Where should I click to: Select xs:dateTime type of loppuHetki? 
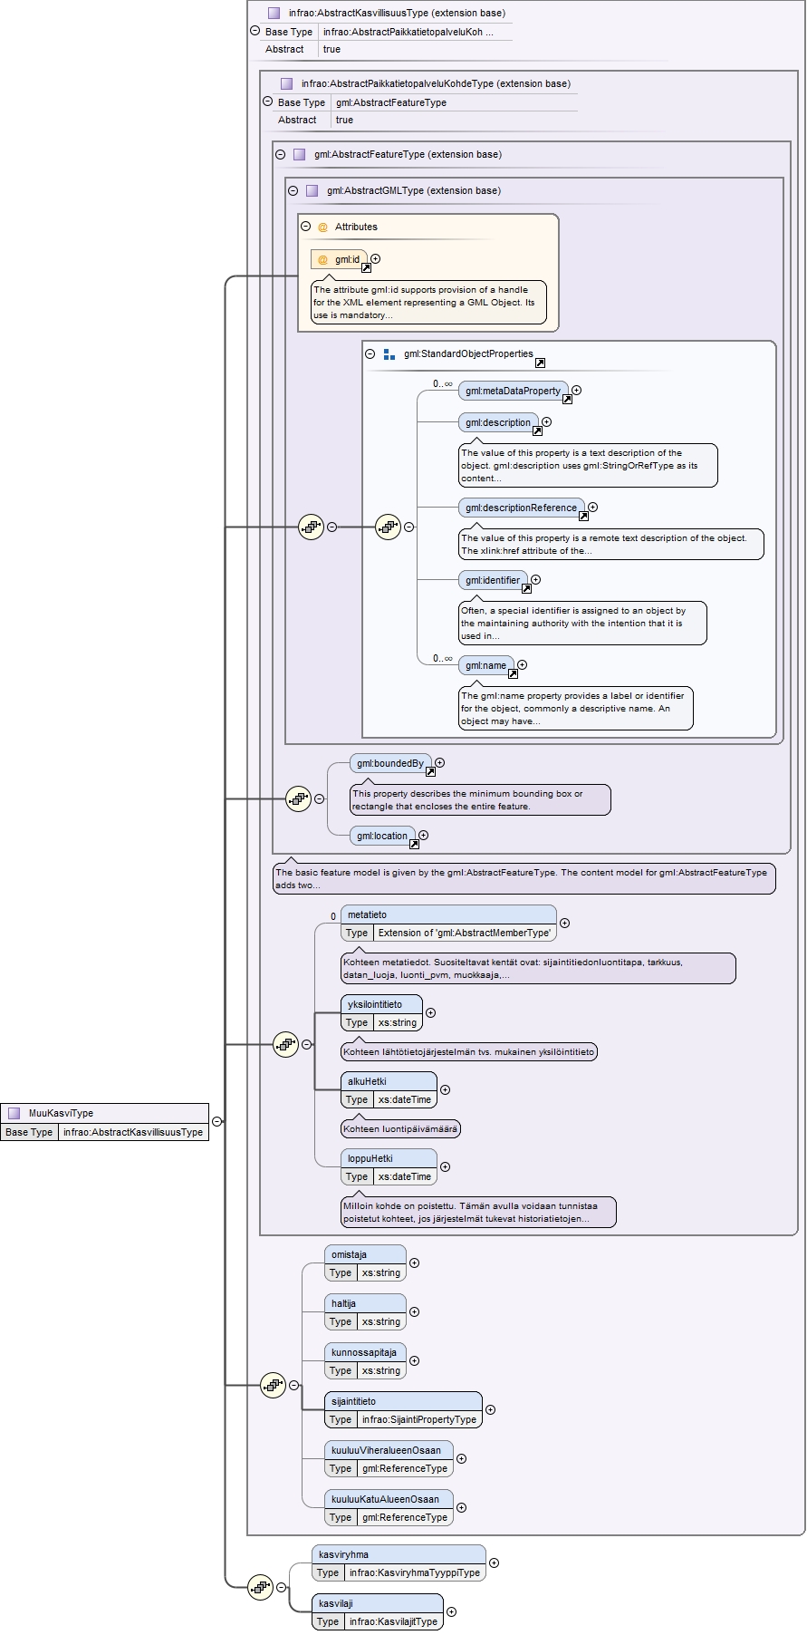[405, 1176]
